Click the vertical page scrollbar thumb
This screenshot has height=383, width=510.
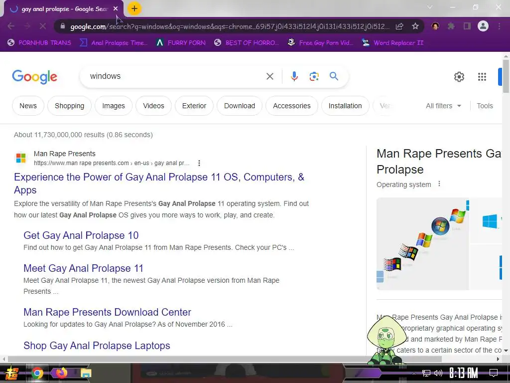(x=506, y=76)
